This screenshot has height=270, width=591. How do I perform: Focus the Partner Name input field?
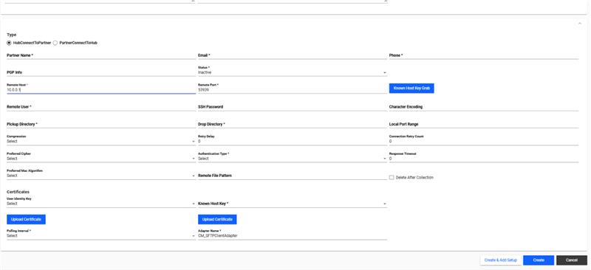[x=101, y=55]
